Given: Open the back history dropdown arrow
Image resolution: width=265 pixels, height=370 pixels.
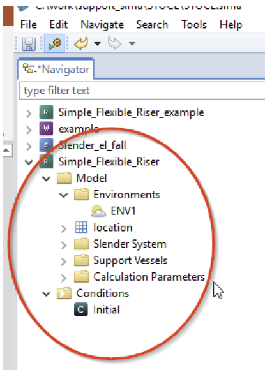Looking at the screenshot, I should [97, 43].
